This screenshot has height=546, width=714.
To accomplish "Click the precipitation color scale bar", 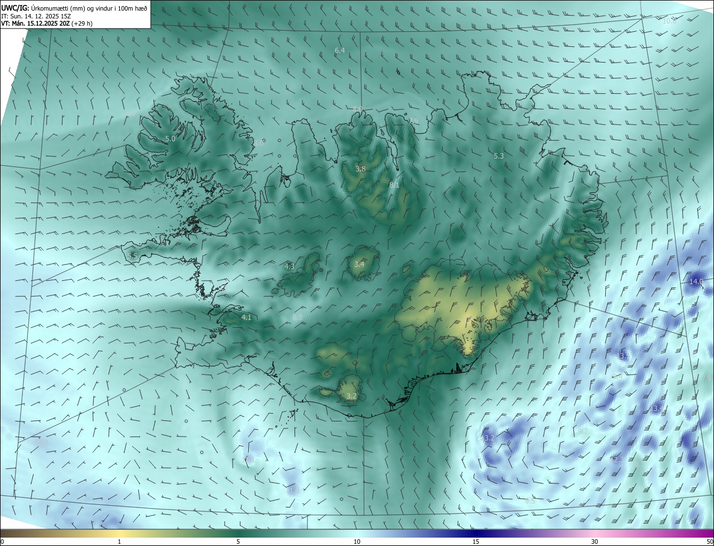I will [357, 534].
